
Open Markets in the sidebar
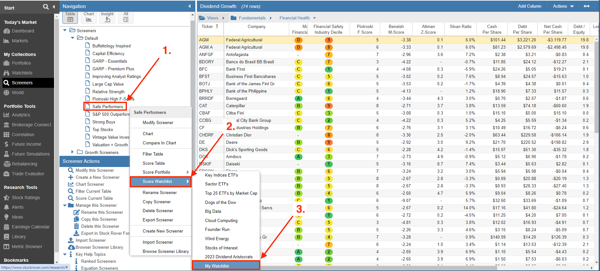click(x=20, y=41)
